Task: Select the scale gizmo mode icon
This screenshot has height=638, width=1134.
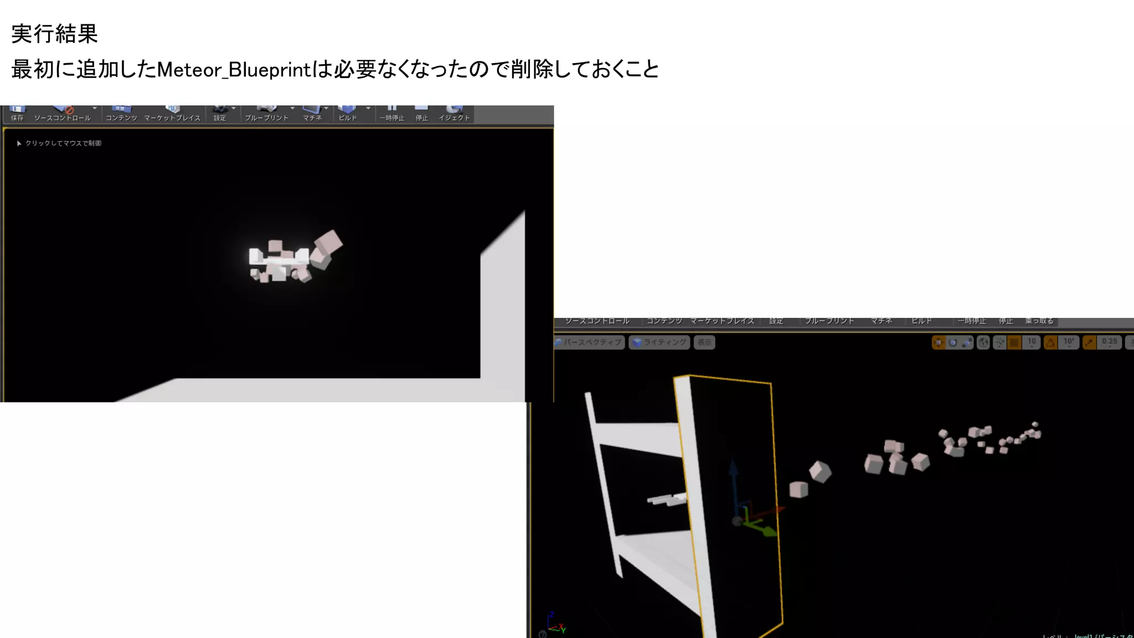Action: pyautogui.click(x=967, y=343)
